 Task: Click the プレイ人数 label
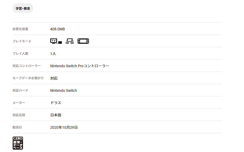pos(20,54)
